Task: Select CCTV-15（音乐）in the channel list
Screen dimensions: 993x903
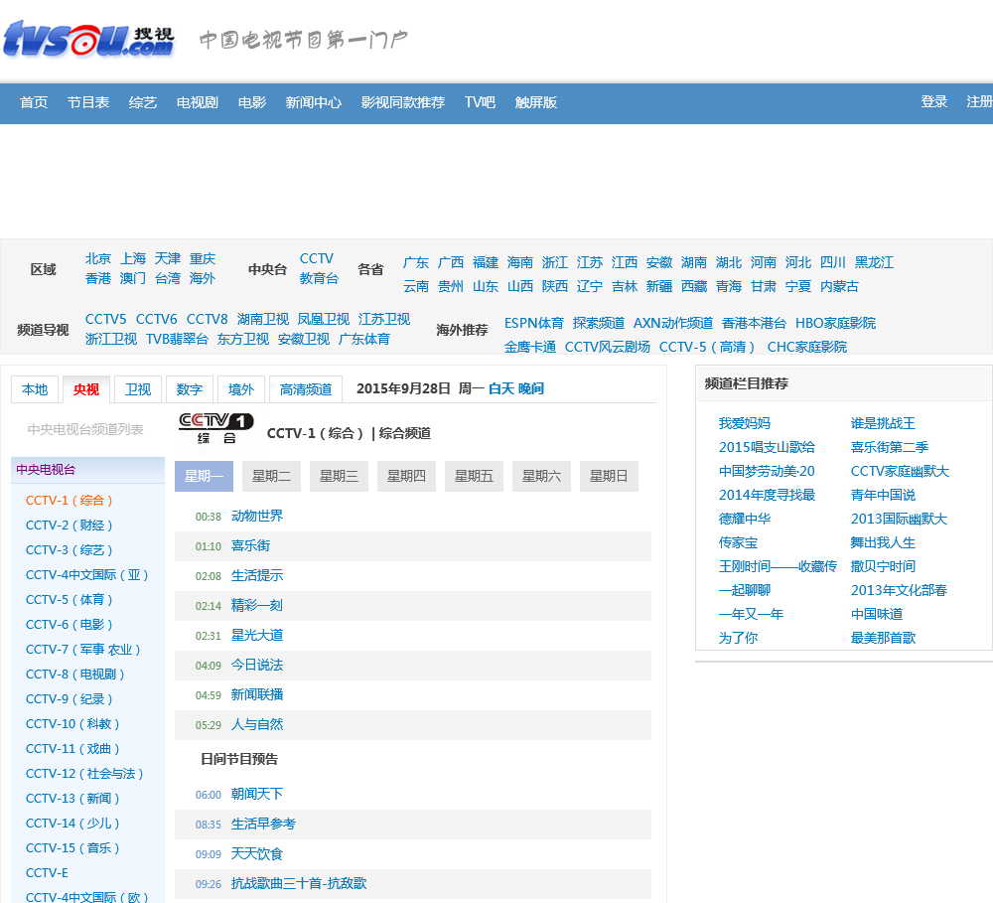Action: (72, 848)
